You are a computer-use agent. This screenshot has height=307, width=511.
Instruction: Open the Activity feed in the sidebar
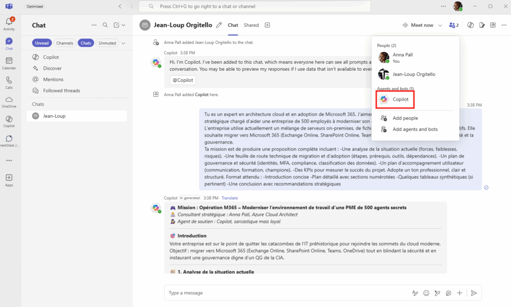(9, 23)
